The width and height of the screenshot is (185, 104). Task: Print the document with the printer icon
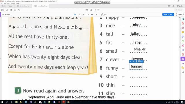(11, 10)
